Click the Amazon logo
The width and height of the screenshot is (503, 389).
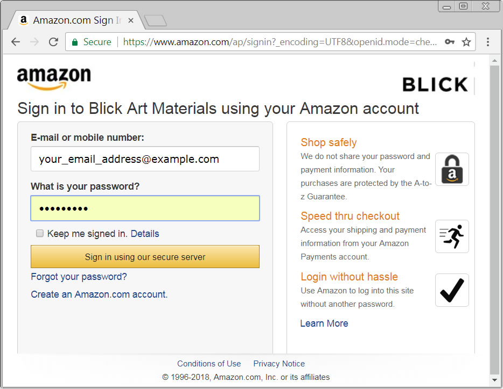(54, 78)
